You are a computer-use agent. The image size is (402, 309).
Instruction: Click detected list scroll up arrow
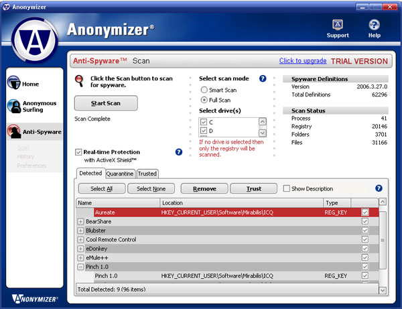(383, 202)
